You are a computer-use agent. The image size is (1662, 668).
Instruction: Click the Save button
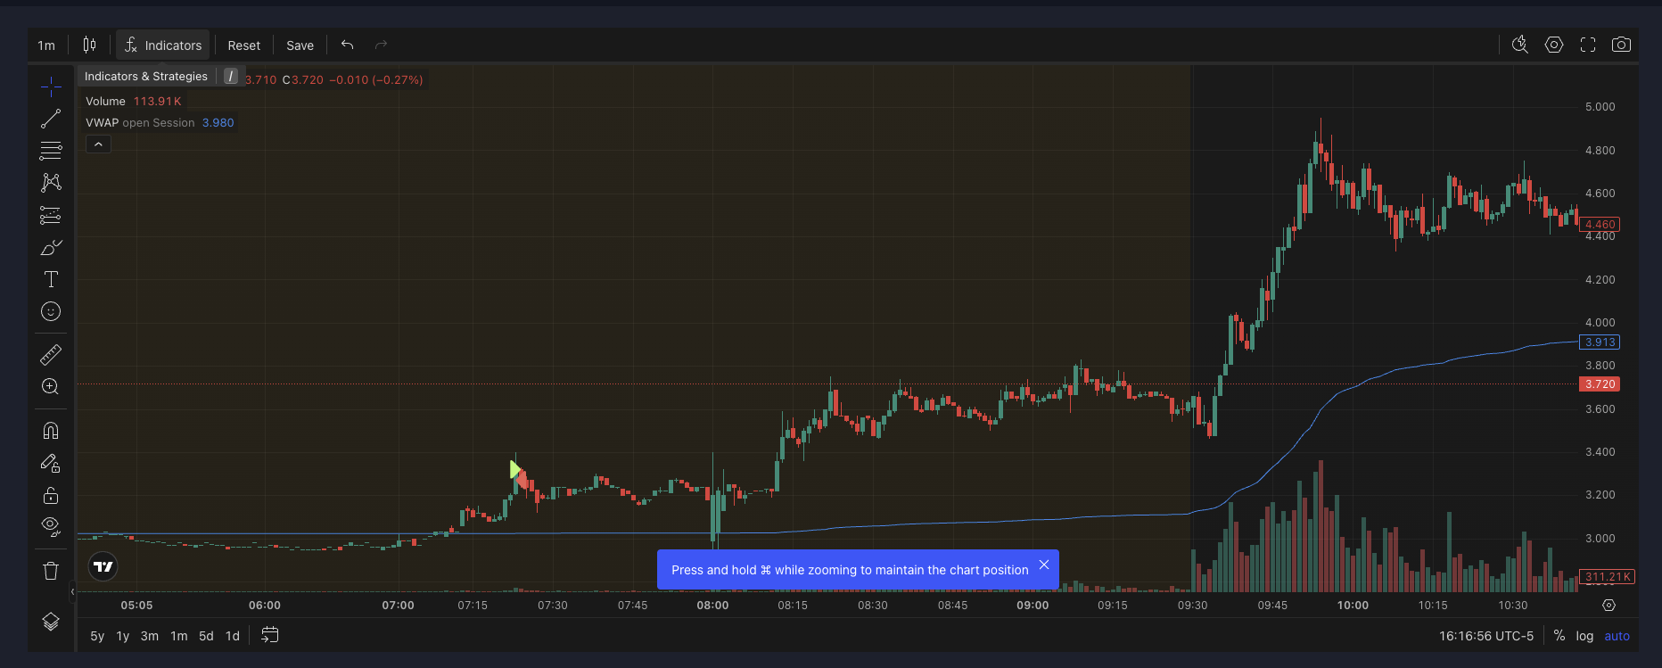pyautogui.click(x=300, y=45)
